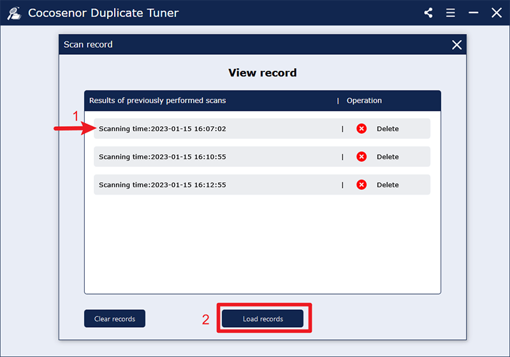The width and height of the screenshot is (510, 357).
Task: Click the share icon in title bar
Action: [x=428, y=13]
